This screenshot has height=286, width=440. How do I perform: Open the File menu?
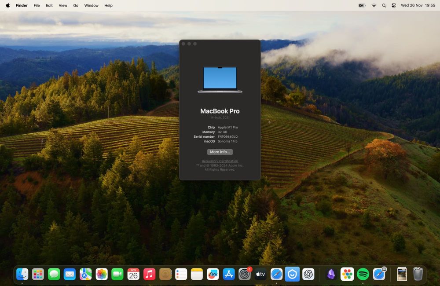[x=37, y=5]
